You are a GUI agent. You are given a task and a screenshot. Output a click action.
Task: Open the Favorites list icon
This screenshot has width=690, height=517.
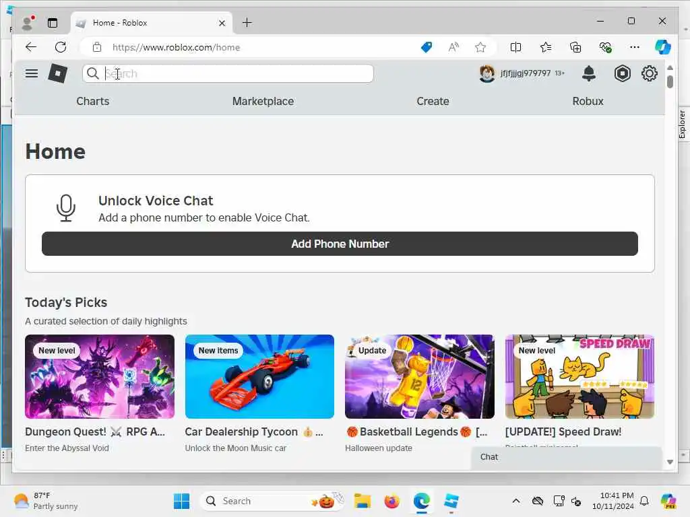click(x=546, y=47)
